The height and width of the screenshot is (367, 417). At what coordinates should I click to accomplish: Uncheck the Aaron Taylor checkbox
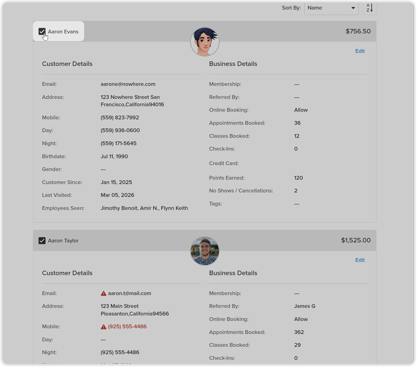[x=42, y=241]
